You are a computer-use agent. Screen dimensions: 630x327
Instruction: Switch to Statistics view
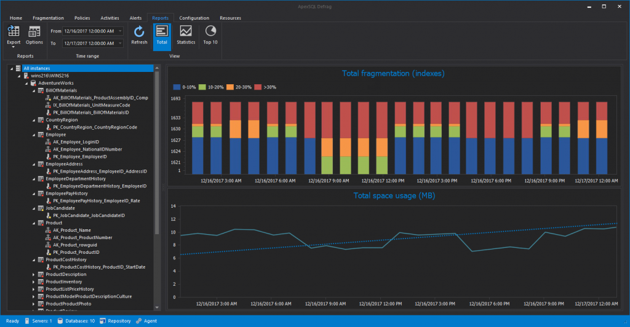pos(186,34)
